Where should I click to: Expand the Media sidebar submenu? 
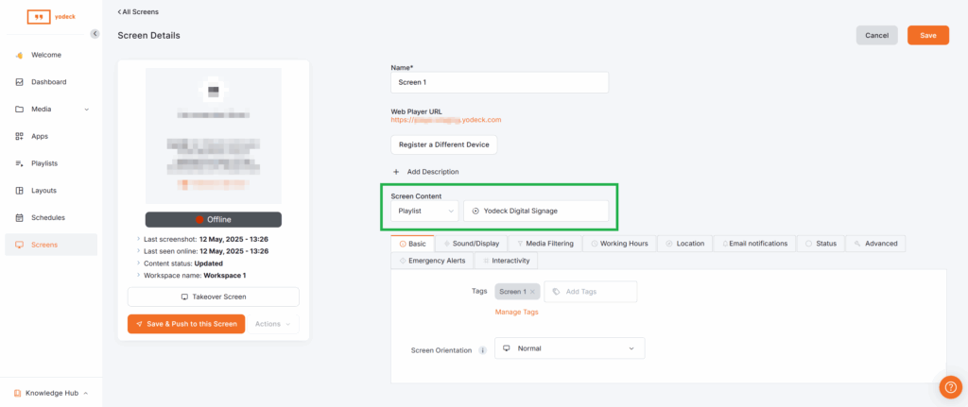[x=87, y=110]
